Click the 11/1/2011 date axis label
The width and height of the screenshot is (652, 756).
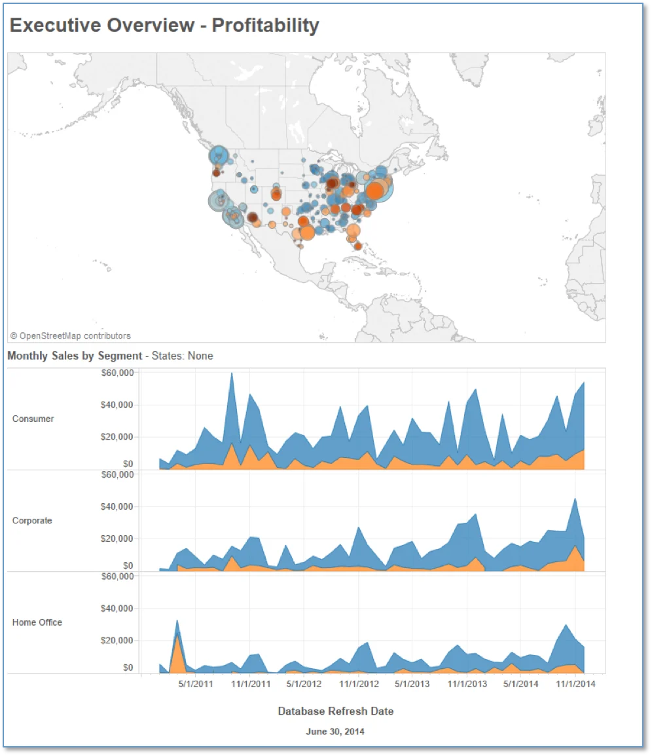pos(251,684)
